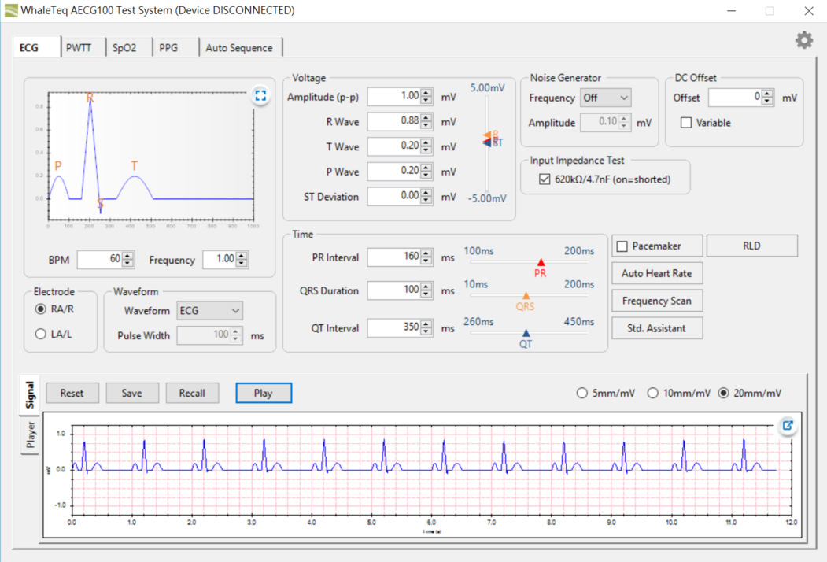
Task: Click the blue QT marker on its slider
Action: coord(526,331)
